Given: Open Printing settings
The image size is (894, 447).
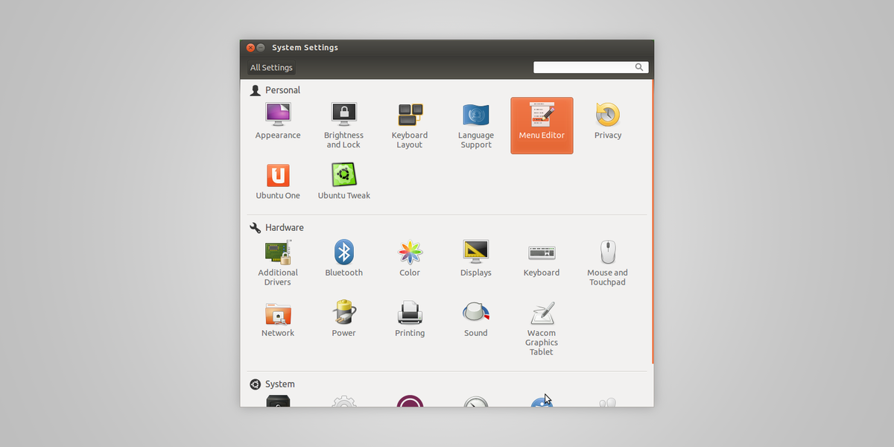Looking at the screenshot, I should pos(410,320).
